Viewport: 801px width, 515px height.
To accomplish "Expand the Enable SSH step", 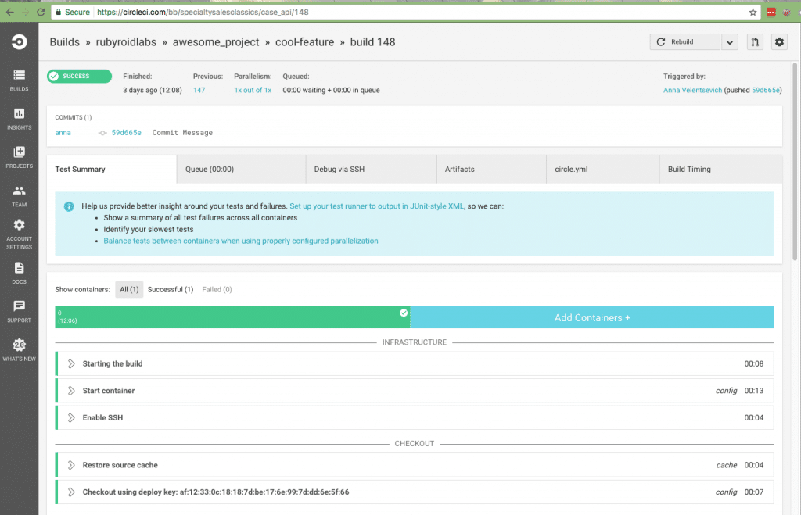I will [102, 418].
